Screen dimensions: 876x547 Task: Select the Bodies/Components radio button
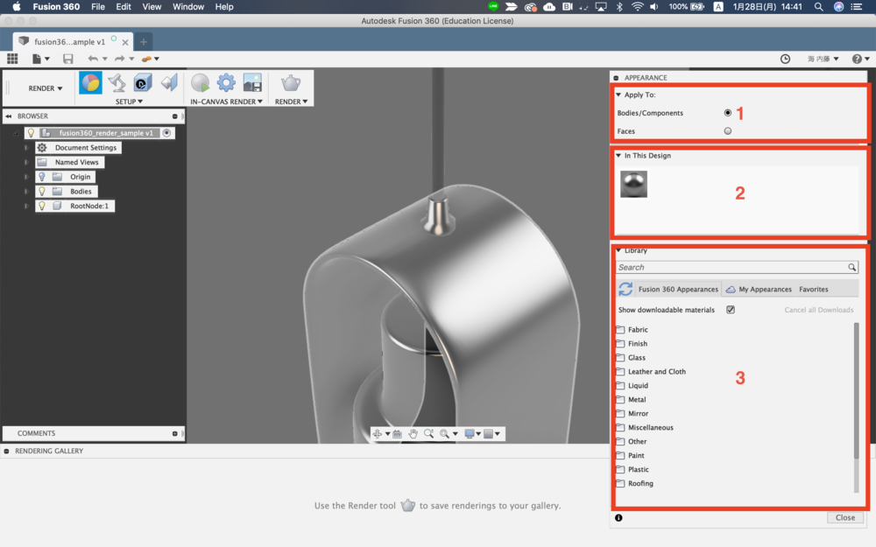(x=727, y=113)
